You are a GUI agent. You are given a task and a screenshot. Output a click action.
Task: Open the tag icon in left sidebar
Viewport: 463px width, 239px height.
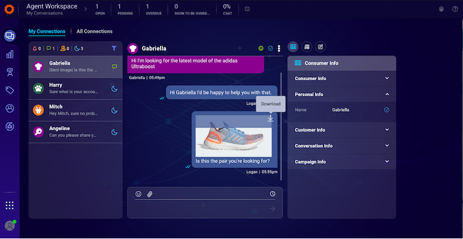pyautogui.click(x=10, y=90)
